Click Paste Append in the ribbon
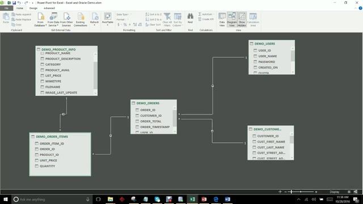Screen dimensions: 363x204 coord(22,14)
